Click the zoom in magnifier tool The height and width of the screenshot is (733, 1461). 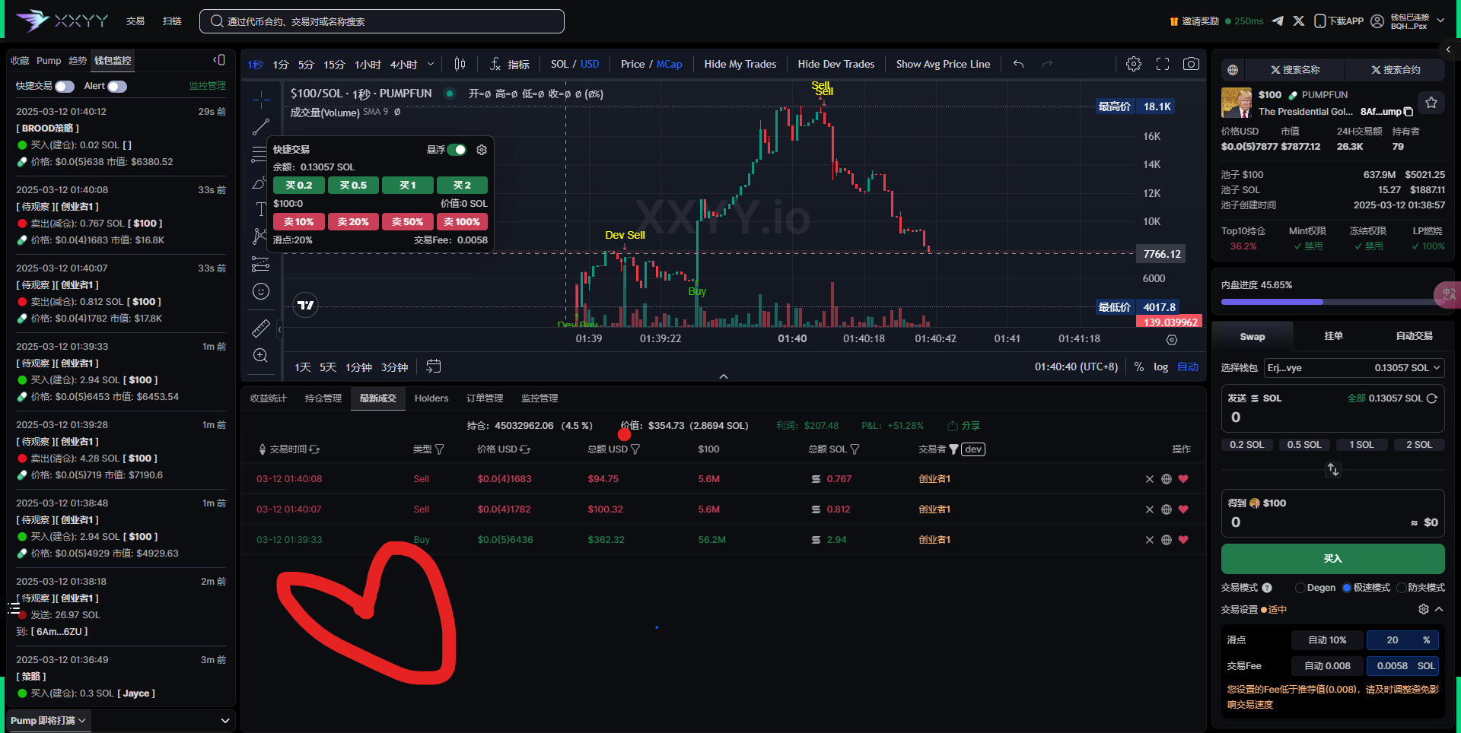[x=260, y=355]
